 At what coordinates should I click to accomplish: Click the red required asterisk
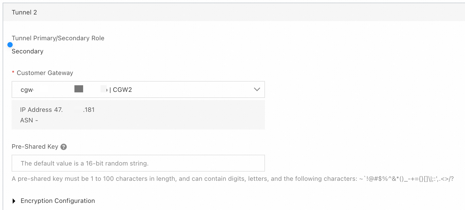tap(13, 73)
